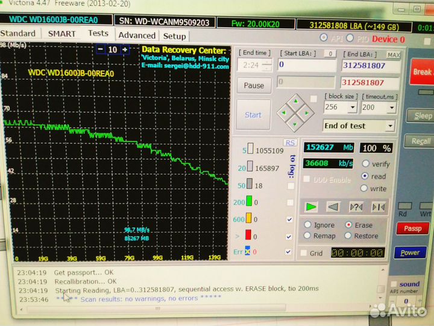Click the RS reset statistics button
This screenshot has width=434, height=326.
tap(290, 142)
